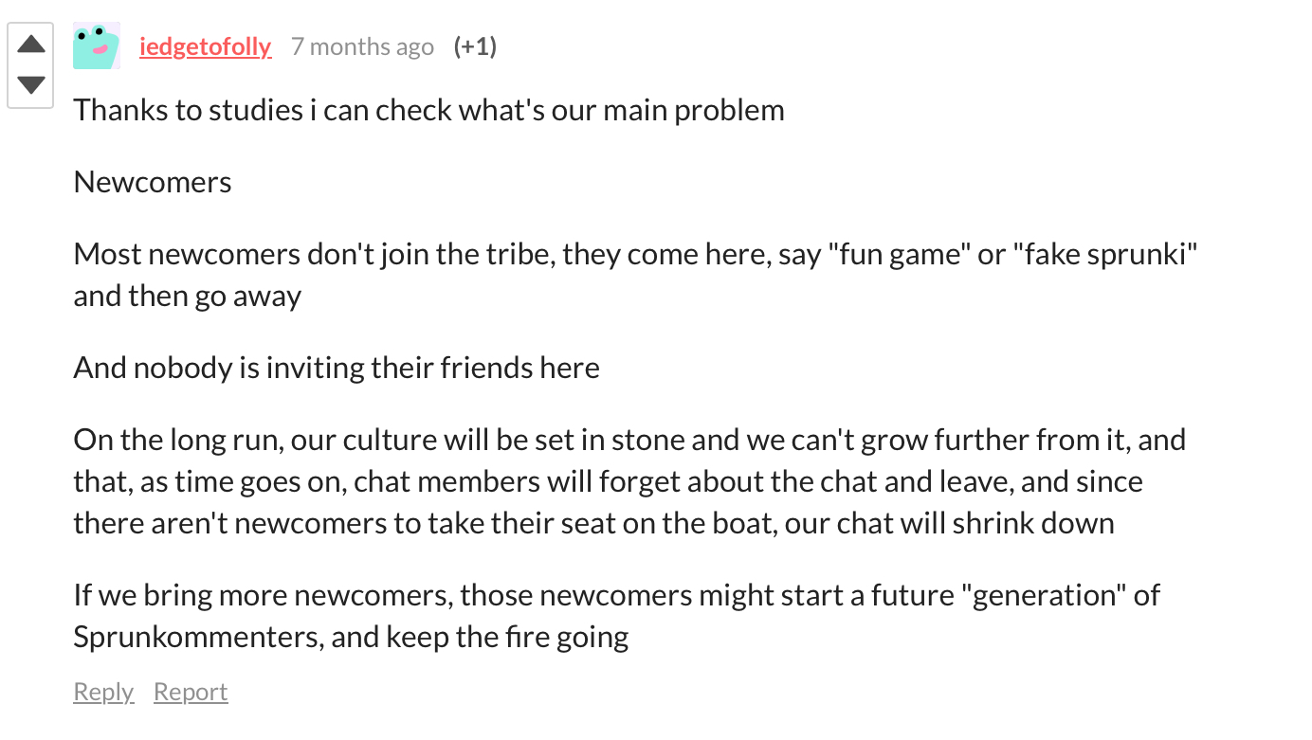Open the iedgetofolly user profile link

[205, 46]
